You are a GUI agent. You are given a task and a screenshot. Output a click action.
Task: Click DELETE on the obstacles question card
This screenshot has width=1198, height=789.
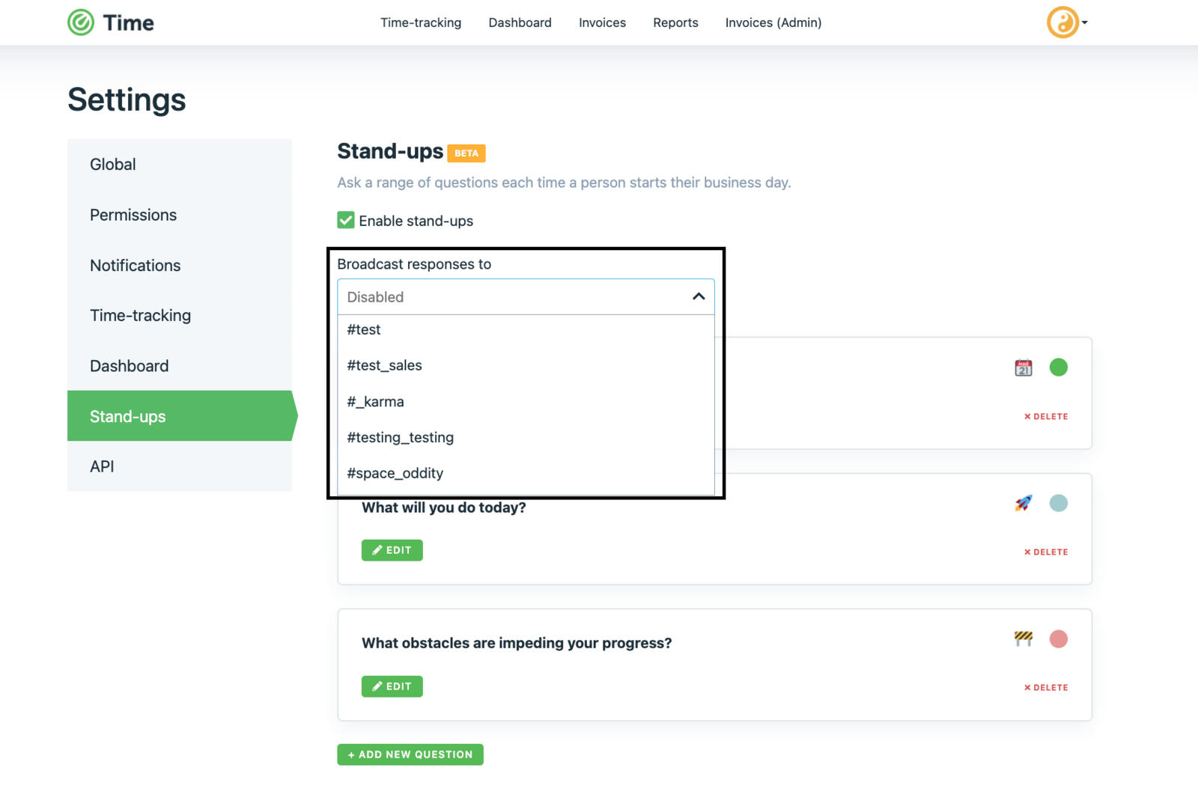(1045, 687)
